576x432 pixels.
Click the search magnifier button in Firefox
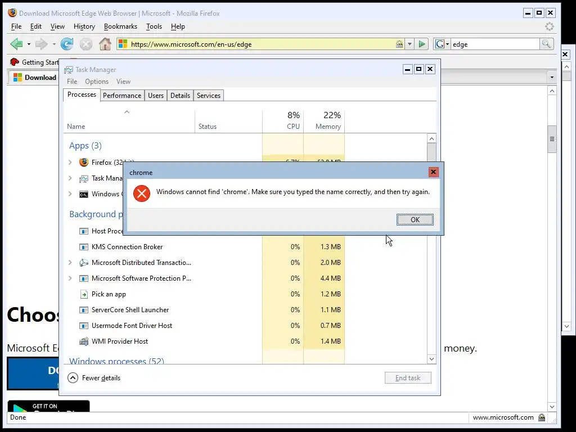pos(546,44)
